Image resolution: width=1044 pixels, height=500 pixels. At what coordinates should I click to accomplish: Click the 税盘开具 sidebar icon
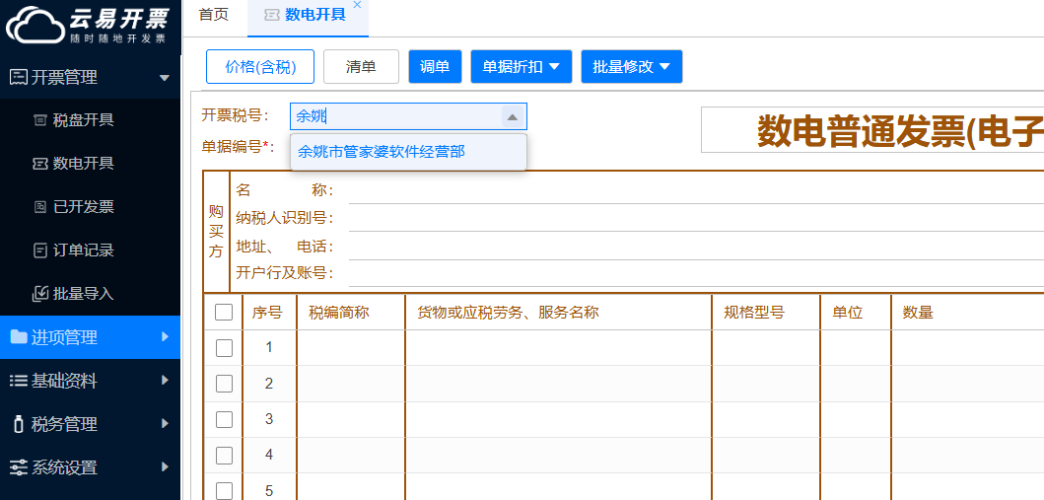coord(40,120)
